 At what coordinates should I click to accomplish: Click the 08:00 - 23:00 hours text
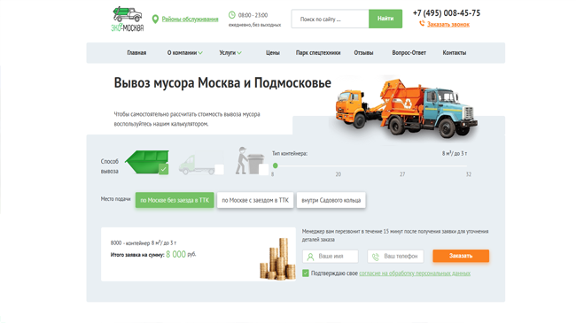[253, 15]
